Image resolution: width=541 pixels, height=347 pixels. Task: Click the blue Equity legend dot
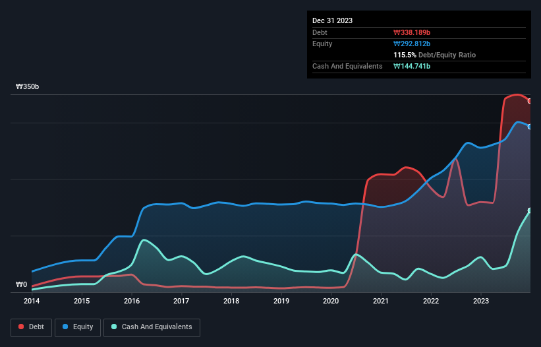pos(65,327)
